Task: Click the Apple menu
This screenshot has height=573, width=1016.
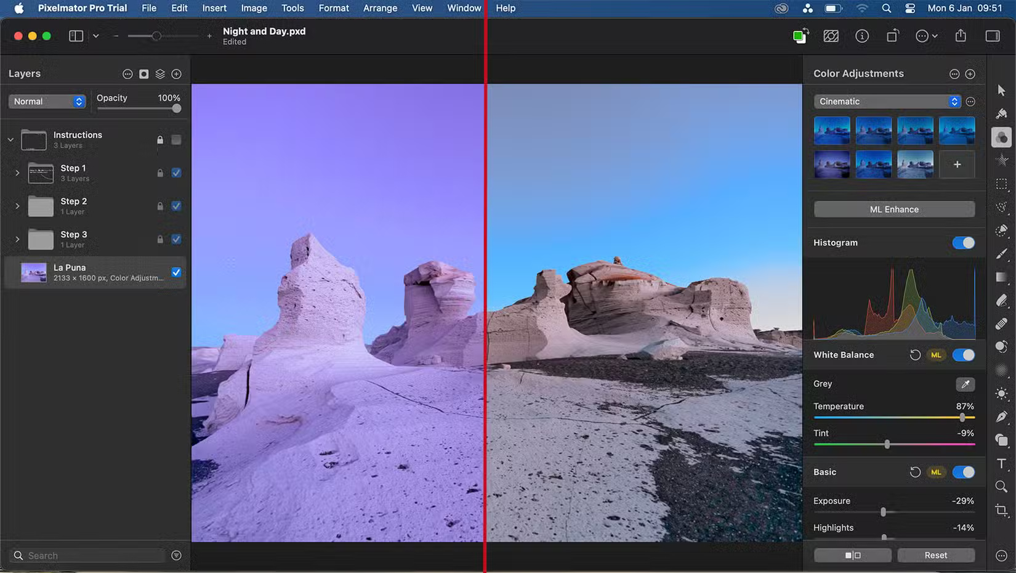Action: point(17,8)
